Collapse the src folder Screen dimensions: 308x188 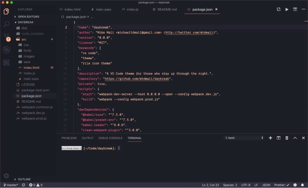[x=24, y=39]
